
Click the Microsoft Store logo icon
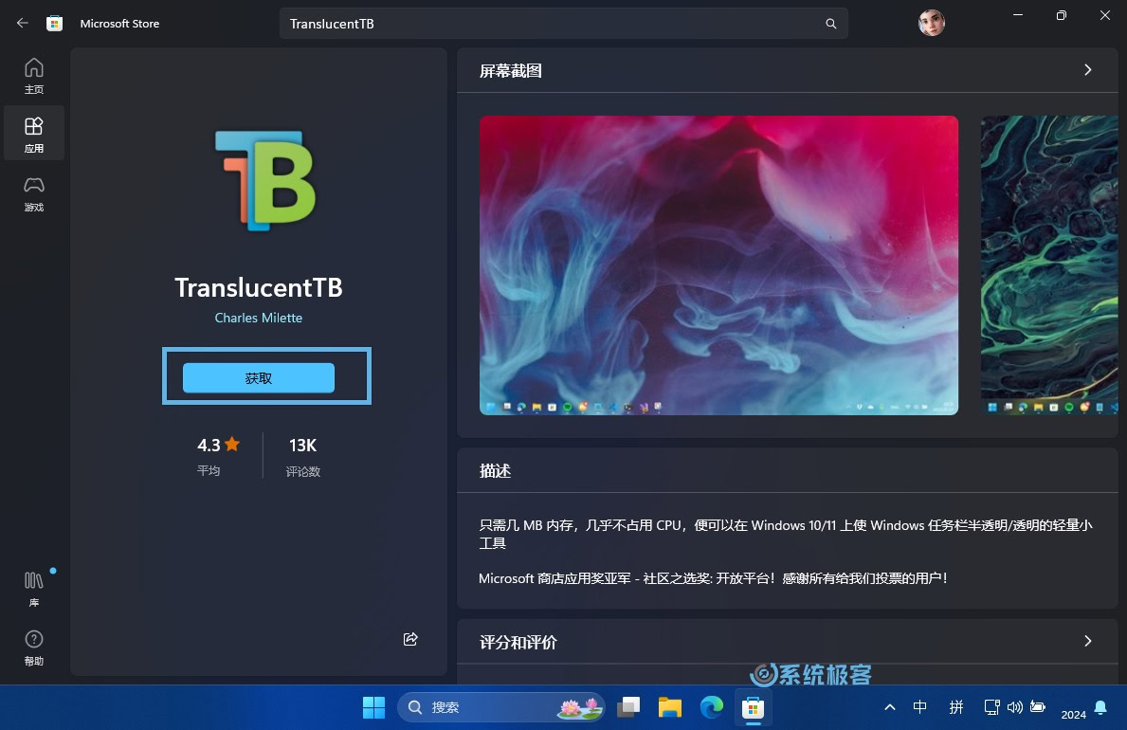[54, 23]
